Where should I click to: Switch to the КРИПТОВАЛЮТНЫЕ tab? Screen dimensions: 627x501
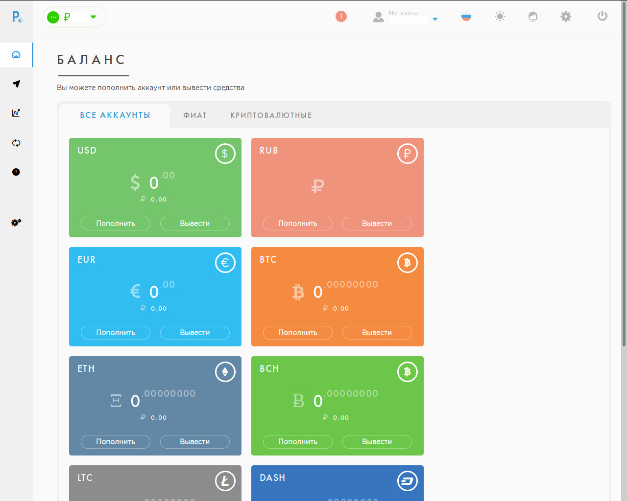(x=271, y=115)
